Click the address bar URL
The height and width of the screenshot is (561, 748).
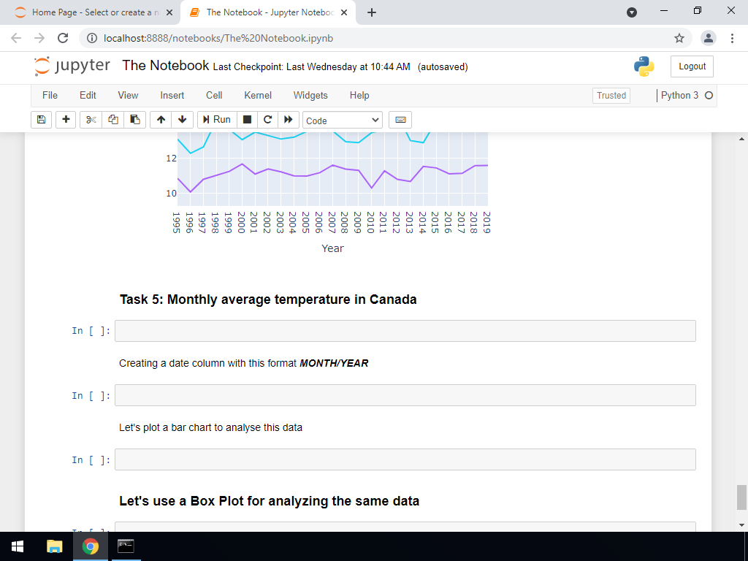[x=218, y=38]
